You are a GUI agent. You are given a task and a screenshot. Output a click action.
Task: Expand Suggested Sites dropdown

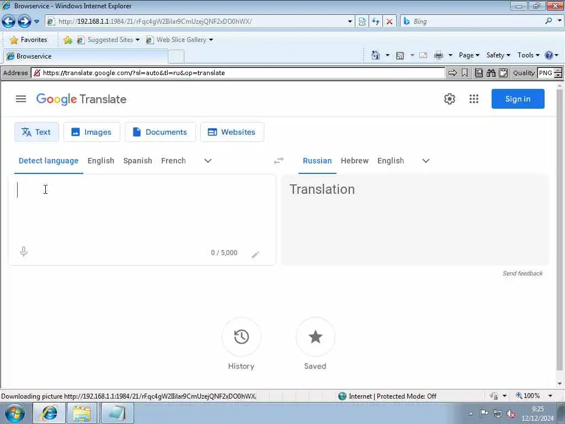click(137, 40)
